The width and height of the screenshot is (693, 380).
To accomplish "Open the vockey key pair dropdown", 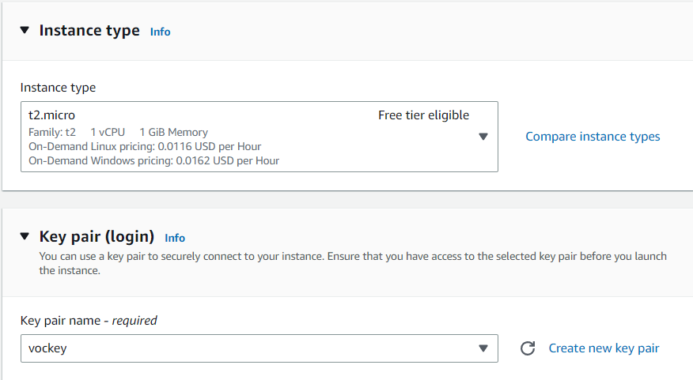I will pos(237,348).
